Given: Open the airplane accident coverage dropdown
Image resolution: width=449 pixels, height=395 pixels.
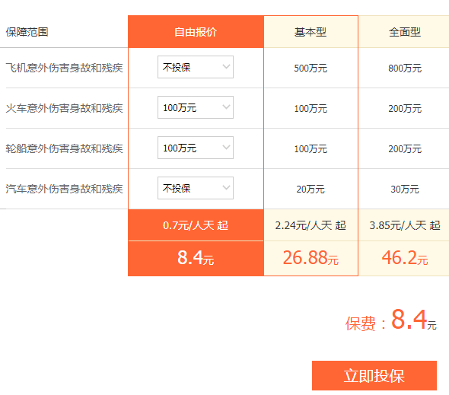Looking at the screenshot, I should (x=196, y=67).
